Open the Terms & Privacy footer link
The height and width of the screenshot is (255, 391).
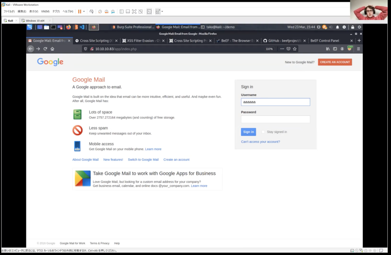pyautogui.click(x=100, y=243)
